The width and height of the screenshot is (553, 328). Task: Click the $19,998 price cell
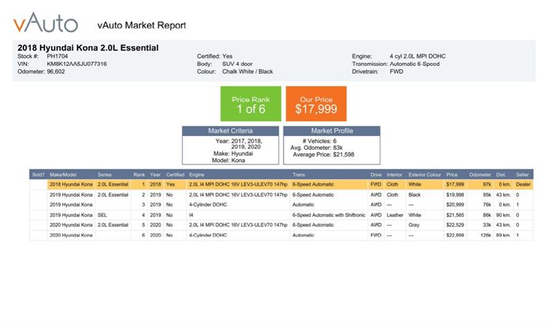coord(455,195)
